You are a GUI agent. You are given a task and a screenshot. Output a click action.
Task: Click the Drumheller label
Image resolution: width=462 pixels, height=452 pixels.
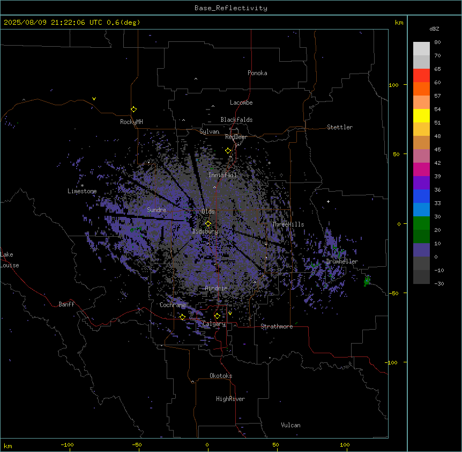(342, 261)
